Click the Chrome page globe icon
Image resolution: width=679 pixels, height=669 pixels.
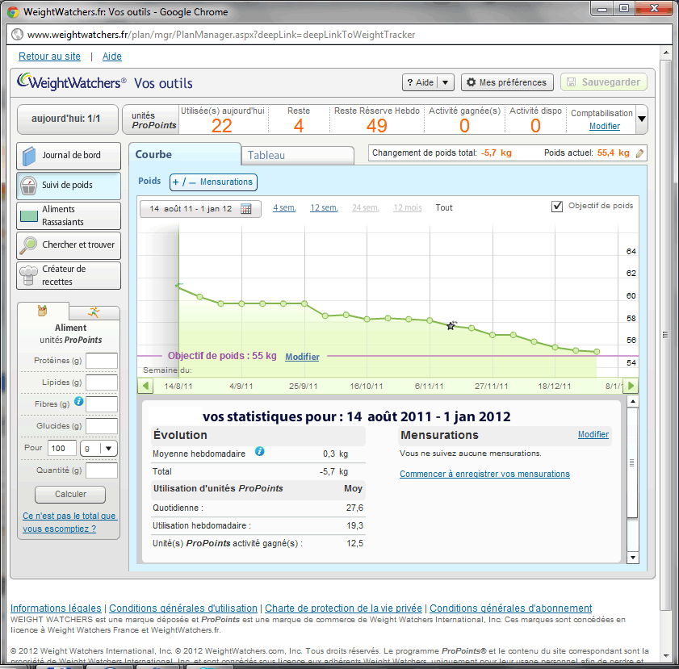pyautogui.click(x=17, y=34)
